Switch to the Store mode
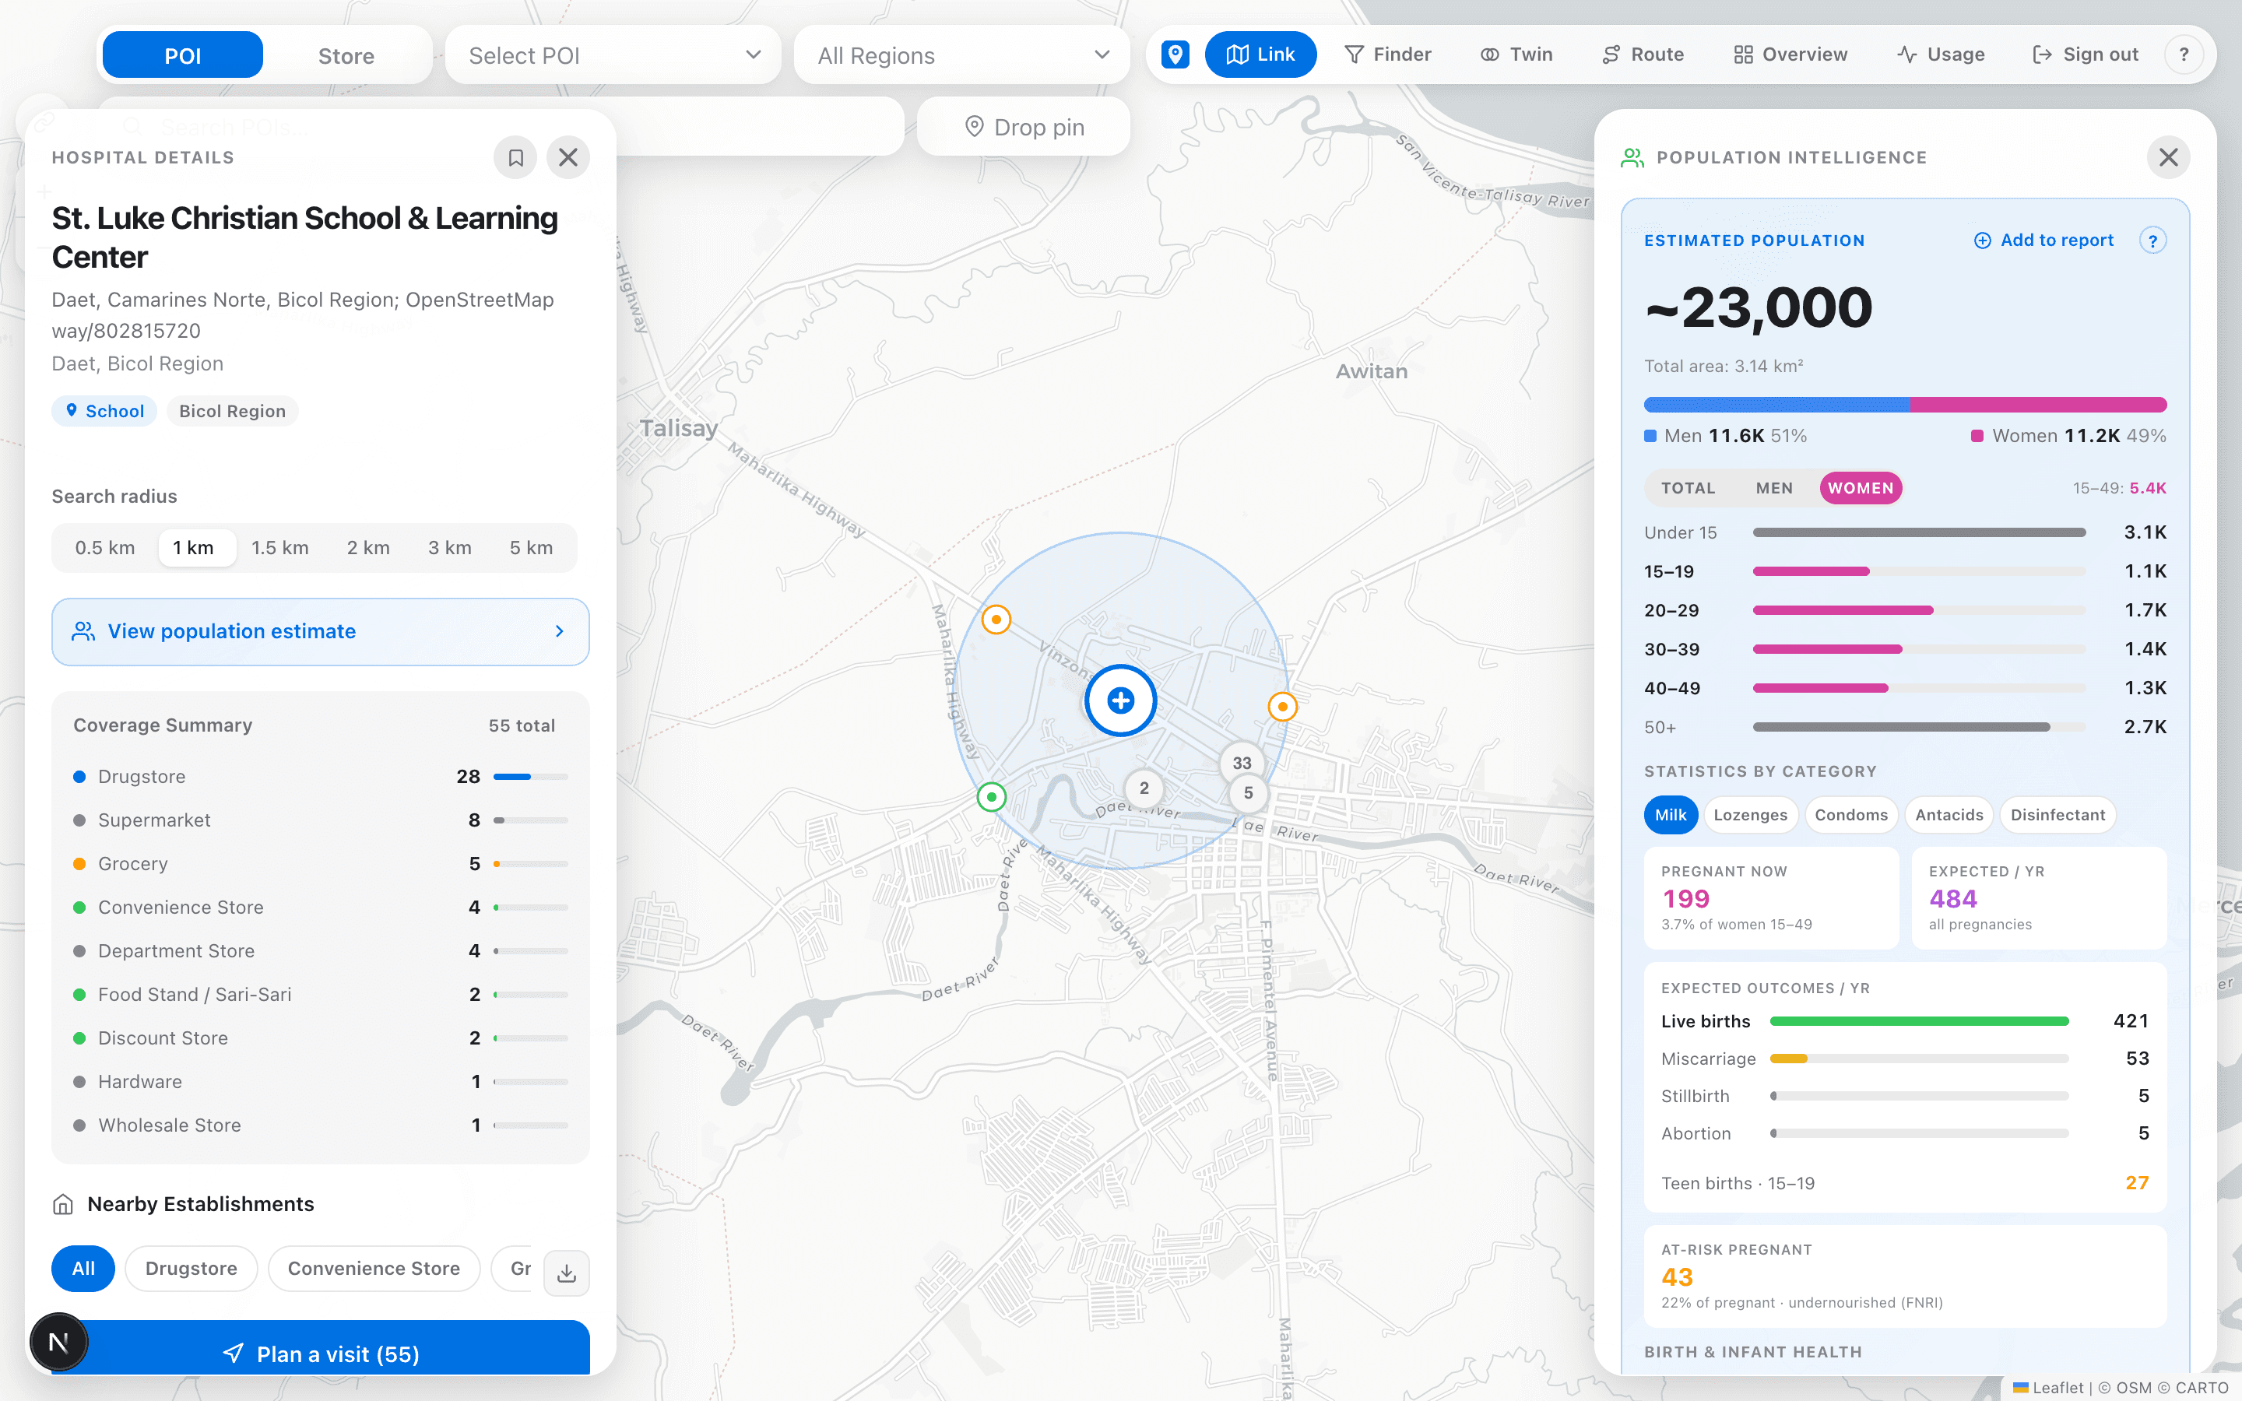The image size is (2242, 1401). (x=346, y=55)
